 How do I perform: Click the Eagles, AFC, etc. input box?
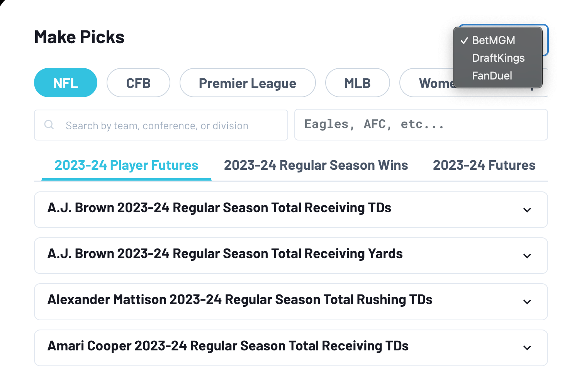pyautogui.click(x=421, y=125)
